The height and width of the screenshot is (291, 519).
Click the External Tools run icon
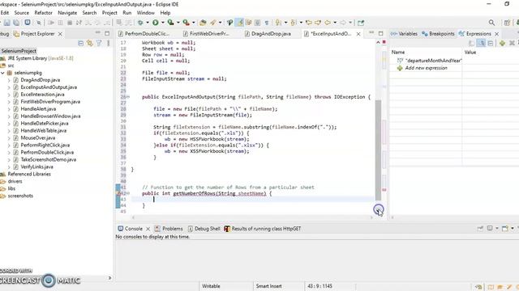[x=186, y=23]
